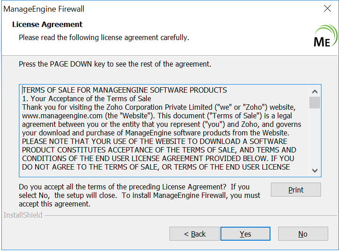Click 'Please read the following license agreement' text

104,37
